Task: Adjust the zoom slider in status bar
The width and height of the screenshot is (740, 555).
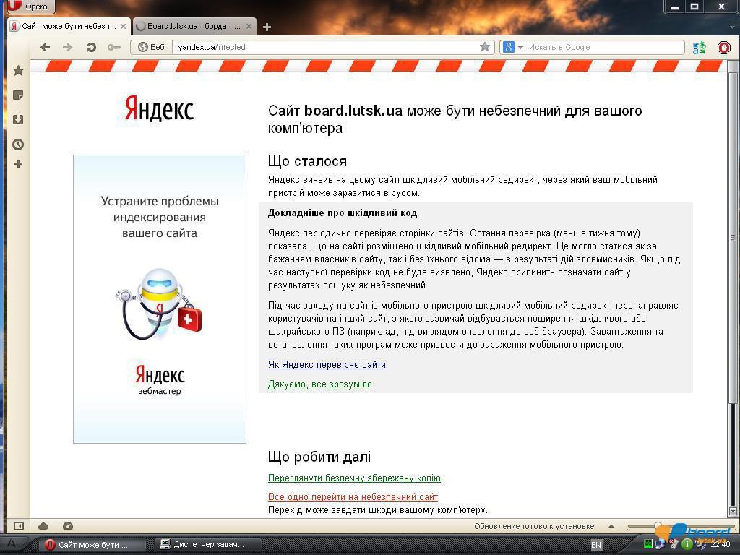Action: (658, 526)
